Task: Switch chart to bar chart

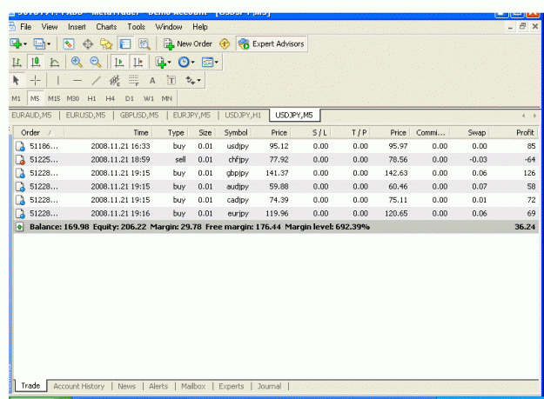Action: point(17,63)
